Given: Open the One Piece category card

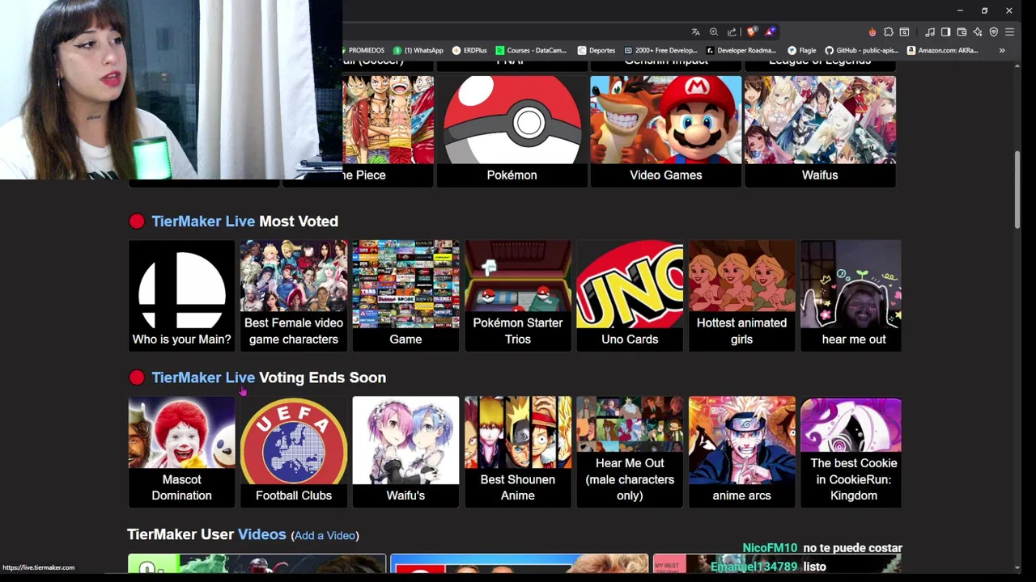Looking at the screenshot, I should click(388, 131).
